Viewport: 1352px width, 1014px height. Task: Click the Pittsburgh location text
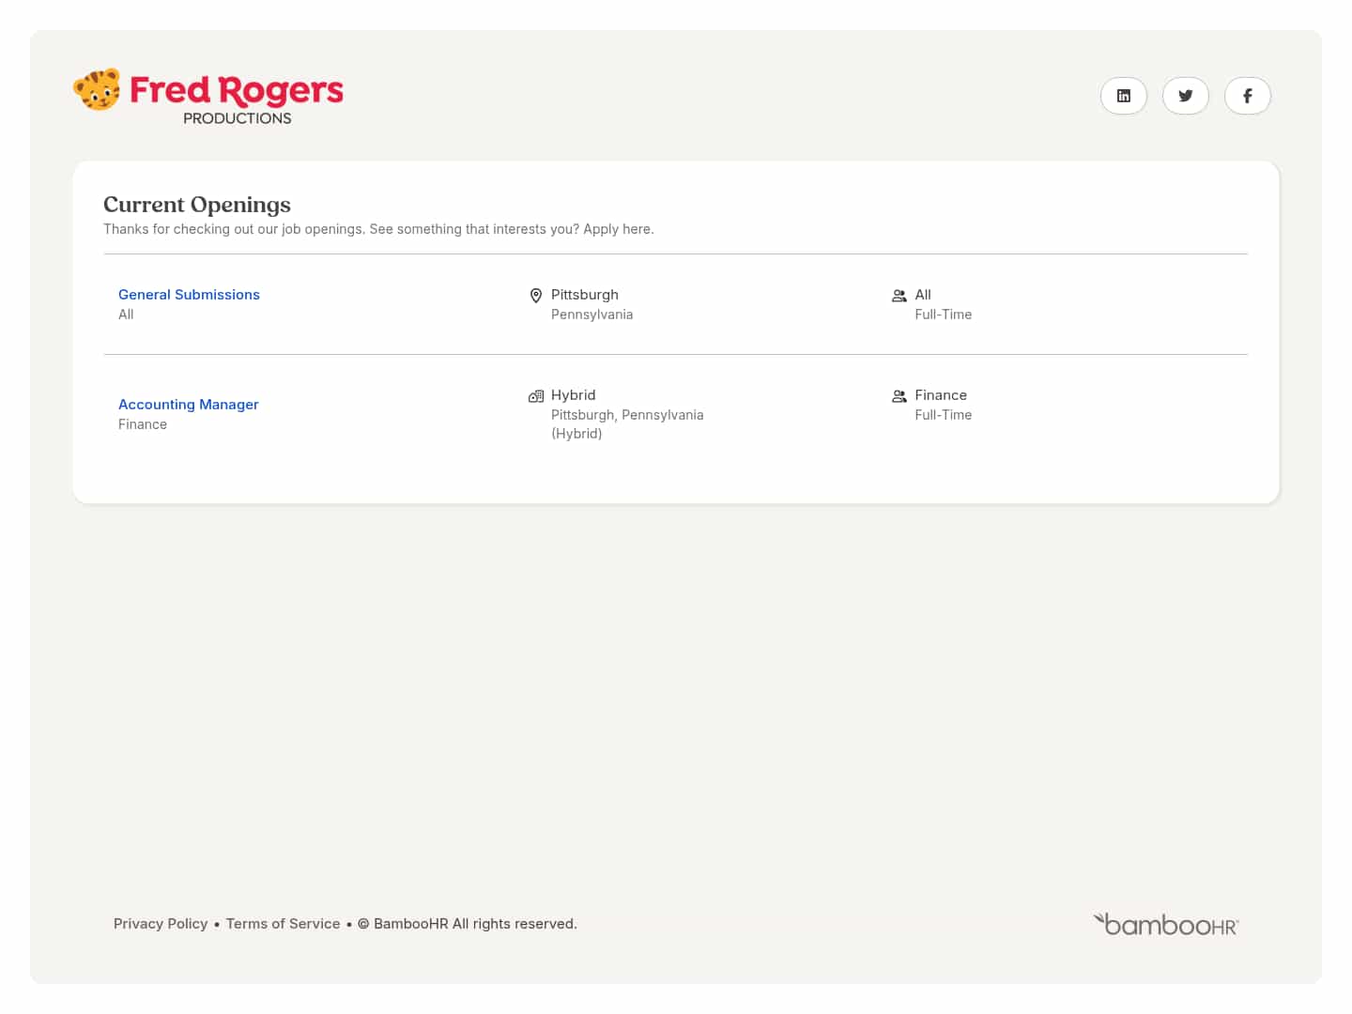click(585, 295)
